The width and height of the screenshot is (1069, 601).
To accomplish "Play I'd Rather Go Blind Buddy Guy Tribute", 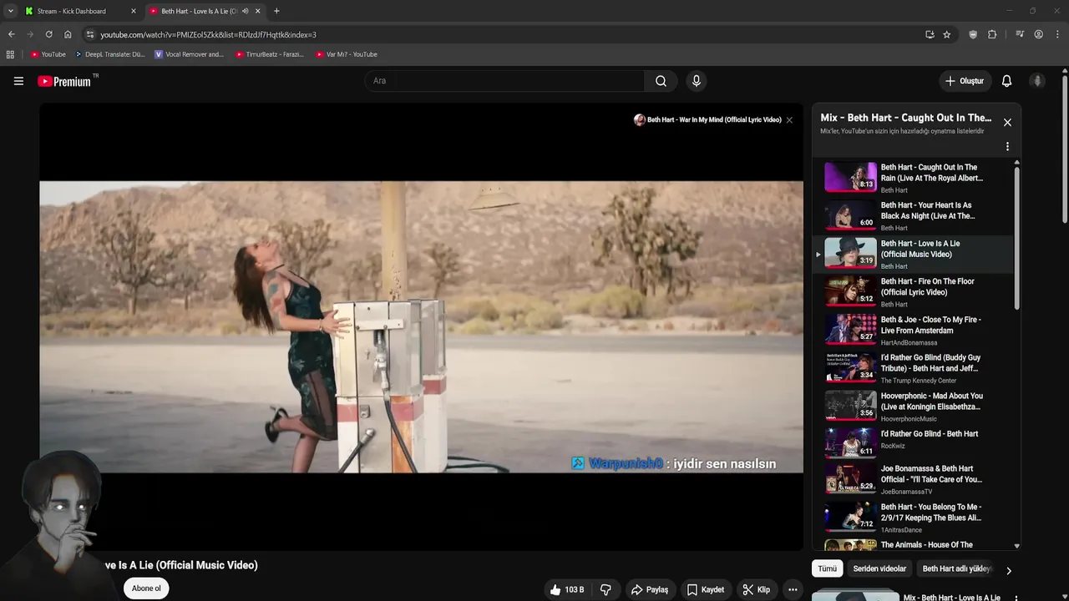I will [851, 367].
